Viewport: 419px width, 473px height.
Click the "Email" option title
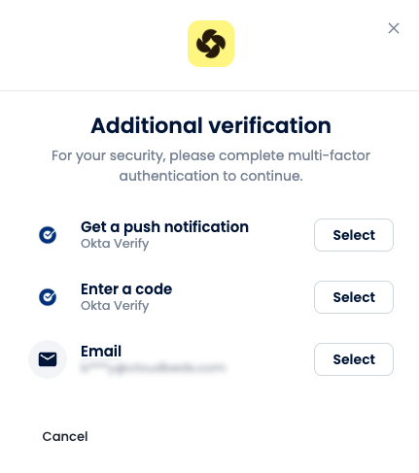(x=101, y=352)
